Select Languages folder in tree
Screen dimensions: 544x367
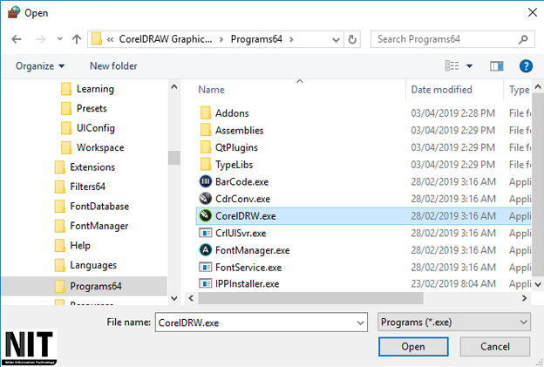[x=85, y=265]
